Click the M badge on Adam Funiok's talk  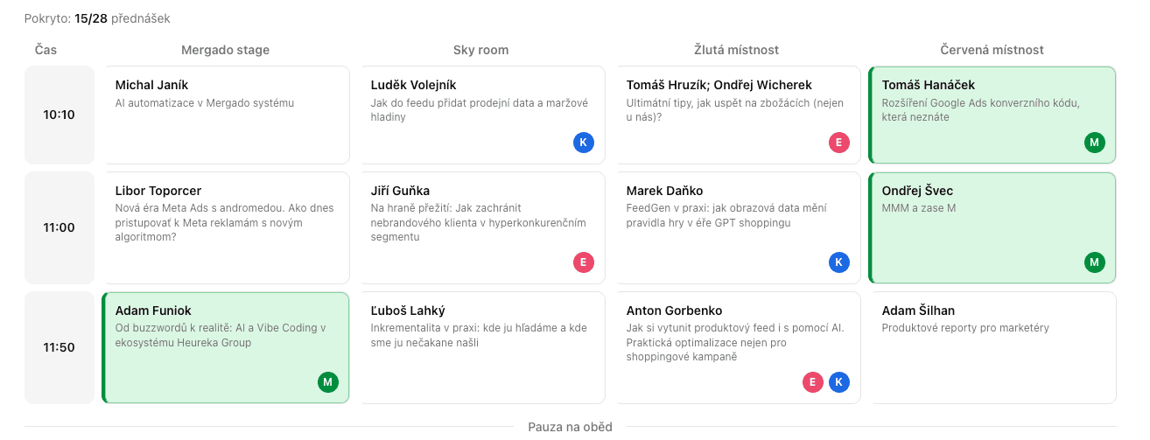tap(328, 382)
